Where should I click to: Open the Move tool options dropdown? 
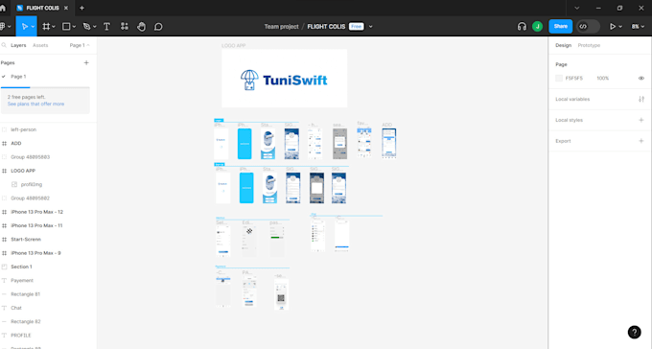point(33,27)
